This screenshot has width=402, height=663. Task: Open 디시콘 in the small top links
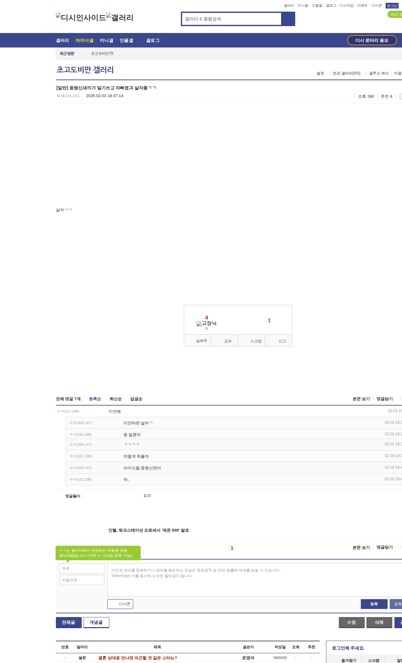tap(377, 6)
